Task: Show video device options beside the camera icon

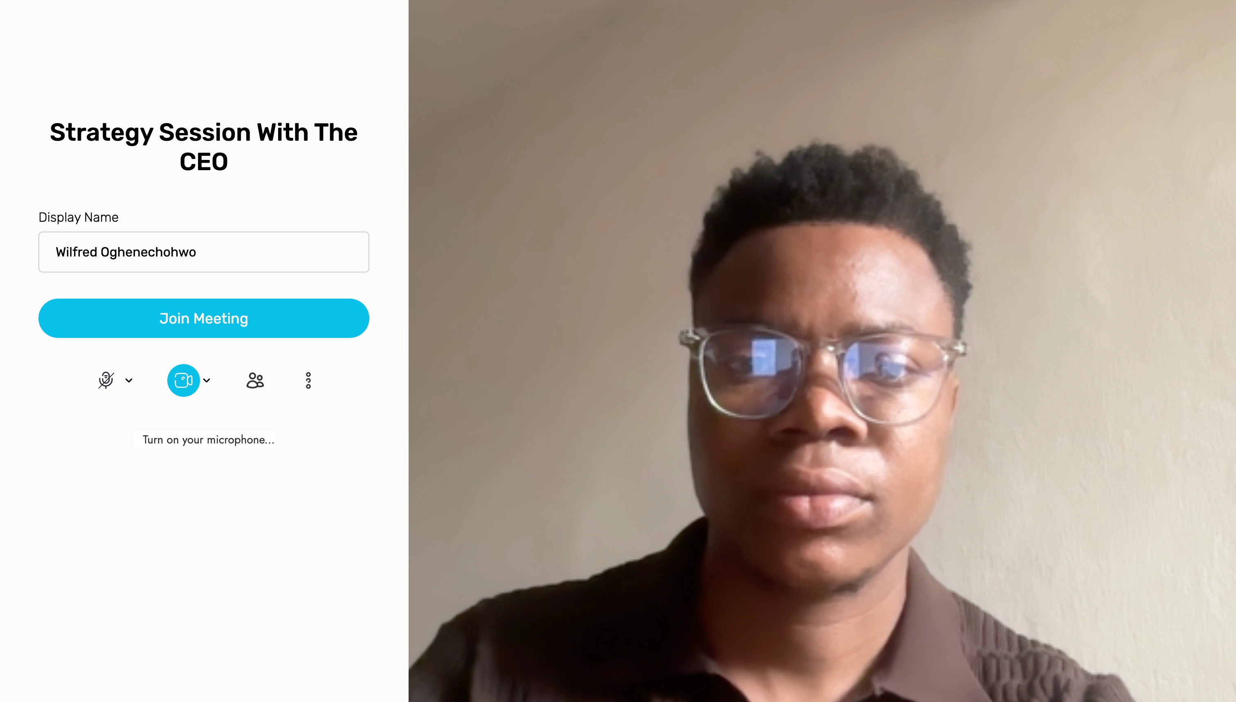Action: (x=207, y=380)
